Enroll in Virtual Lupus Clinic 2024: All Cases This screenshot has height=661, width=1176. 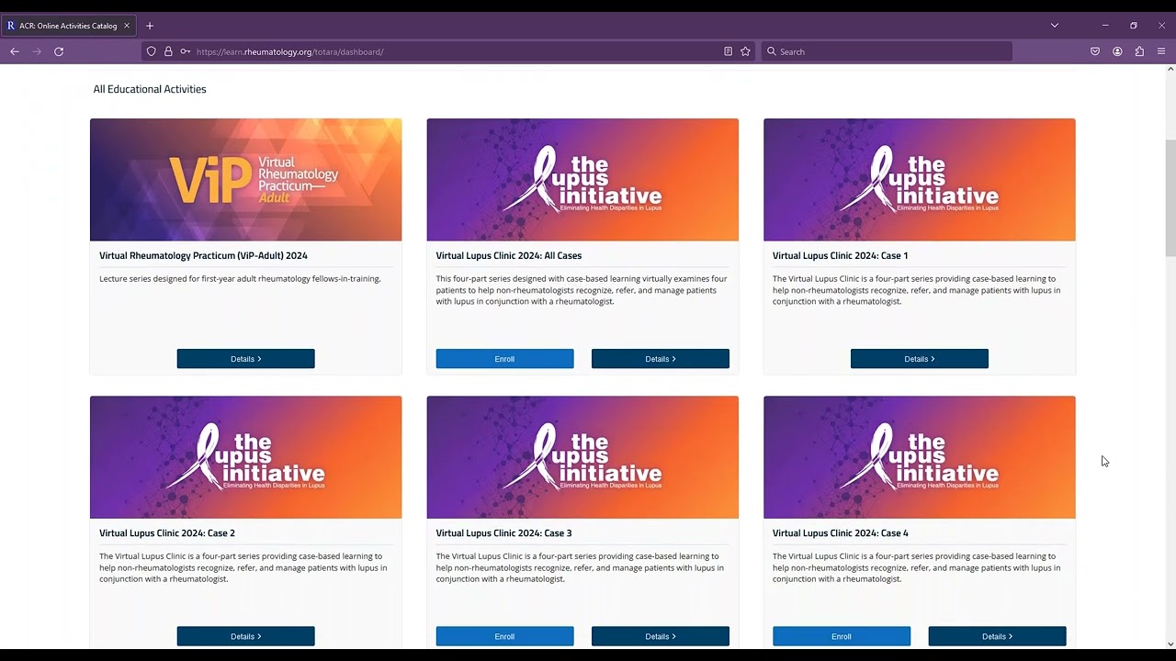coord(504,359)
